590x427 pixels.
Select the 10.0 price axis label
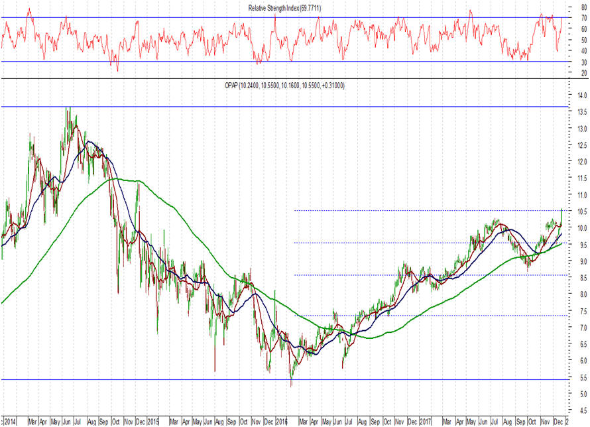[583, 228]
